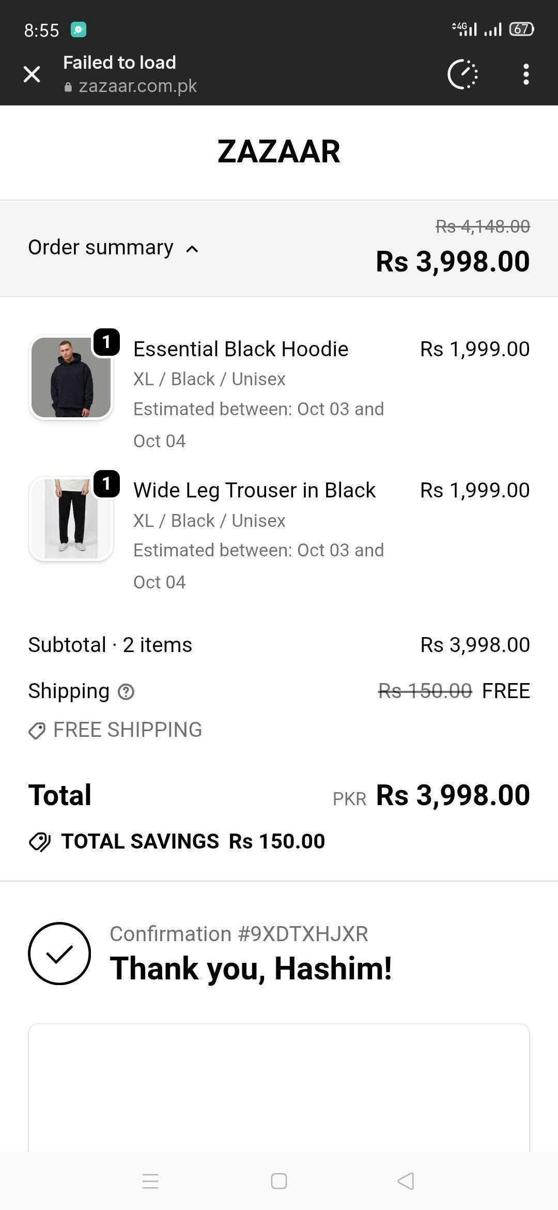Viewport: 558px width, 1210px height.
Task: Close the browser tab with X
Action: pos(32,74)
